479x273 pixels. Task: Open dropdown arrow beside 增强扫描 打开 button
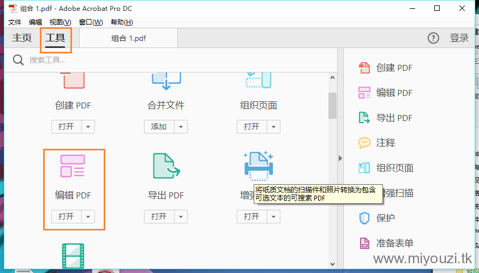tap(273, 216)
